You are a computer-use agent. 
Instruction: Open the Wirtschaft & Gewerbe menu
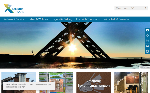tap(116, 19)
